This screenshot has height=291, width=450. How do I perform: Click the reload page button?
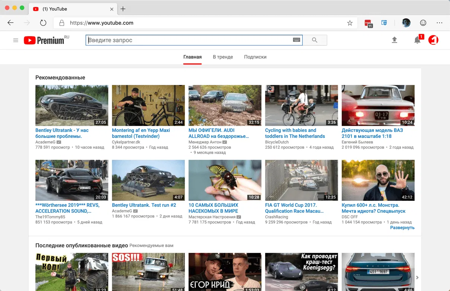click(x=43, y=23)
